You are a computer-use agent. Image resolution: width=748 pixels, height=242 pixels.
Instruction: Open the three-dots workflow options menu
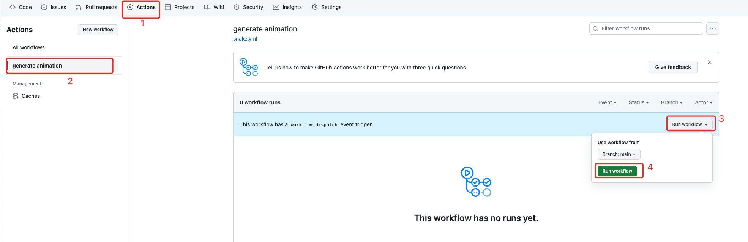point(713,28)
